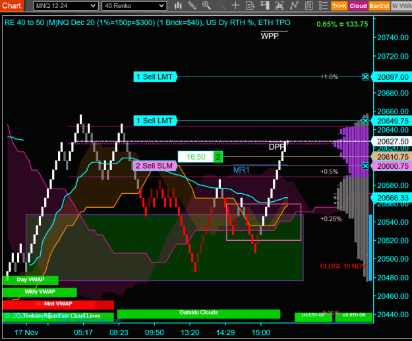Click the 0.65% = 133.75 readout
The height and width of the screenshot is (341, 412).
(342, 24)
